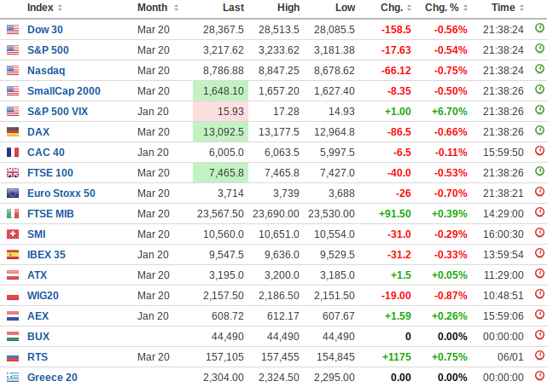Screen dimensions: 547x387
Task: Sort table by Month column arrows
Action: click(x=176, y=8)
